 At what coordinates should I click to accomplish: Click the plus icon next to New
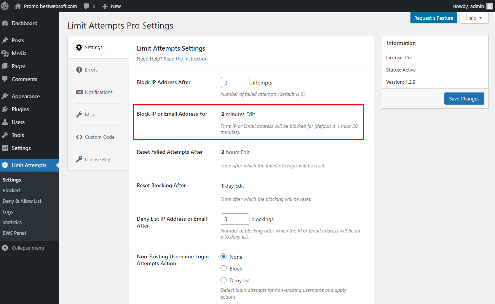(x=105, y=6)
